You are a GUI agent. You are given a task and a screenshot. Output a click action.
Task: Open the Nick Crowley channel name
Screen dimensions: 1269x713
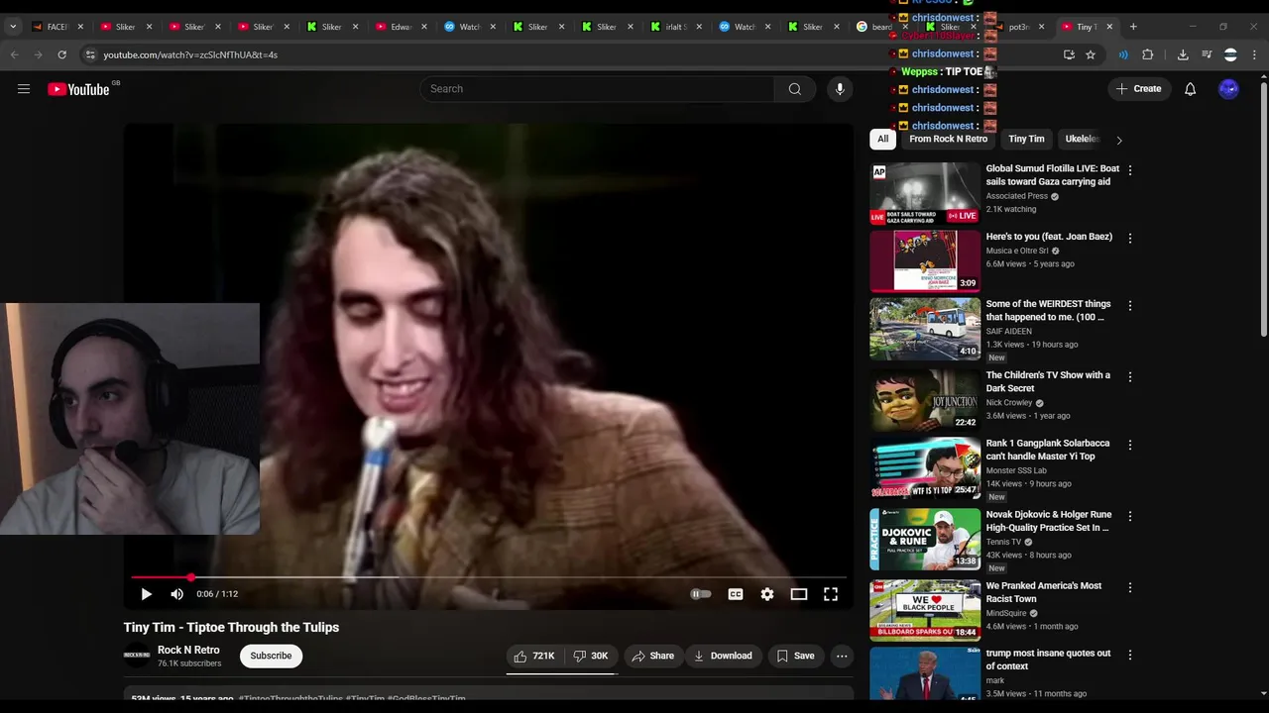[x=1009, y=403]
